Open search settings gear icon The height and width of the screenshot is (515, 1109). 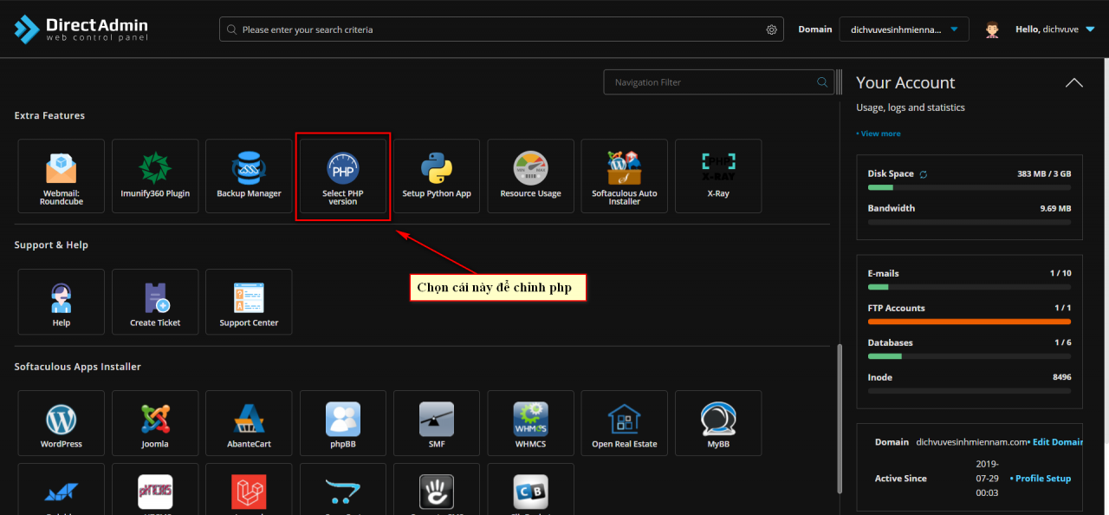coord(771,29)
